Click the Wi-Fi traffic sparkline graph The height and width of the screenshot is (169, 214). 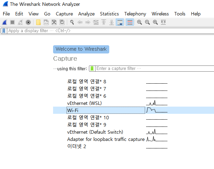pos(157,110)
